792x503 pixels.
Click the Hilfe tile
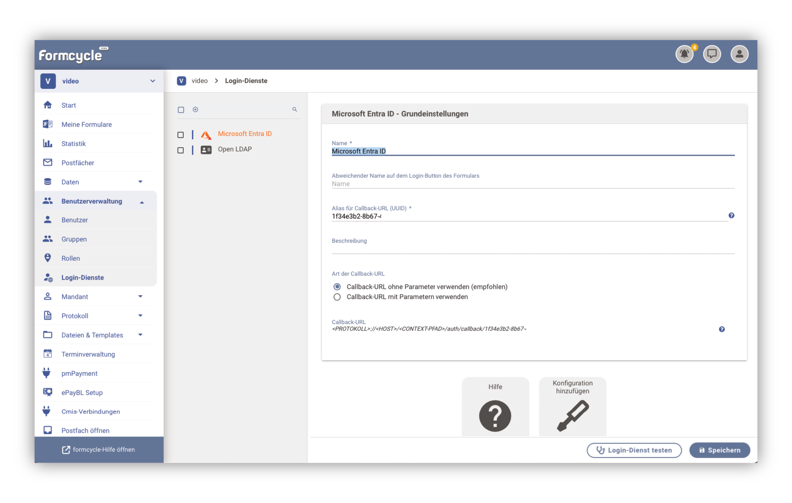495,407
